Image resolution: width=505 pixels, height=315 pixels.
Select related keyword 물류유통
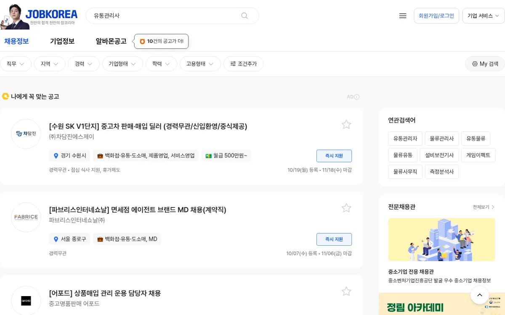[403, 155]
